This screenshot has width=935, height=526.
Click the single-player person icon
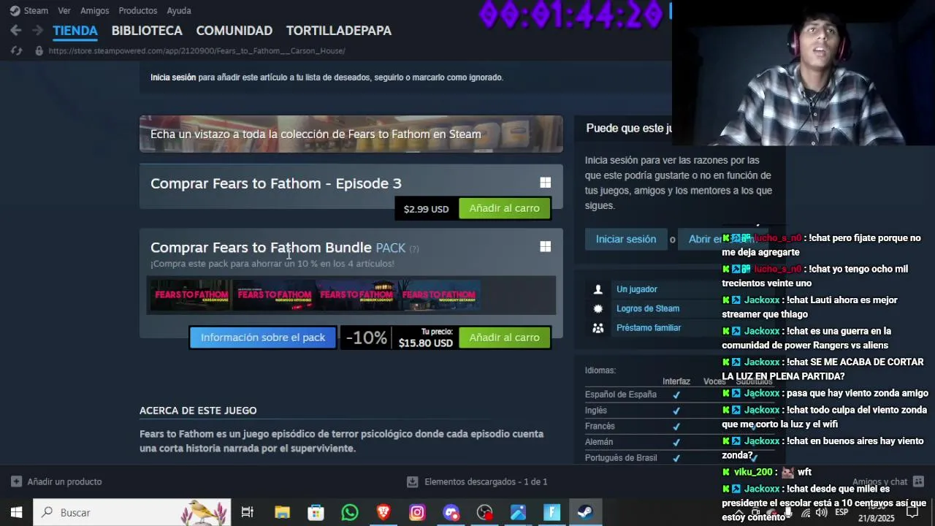[598, 289]
